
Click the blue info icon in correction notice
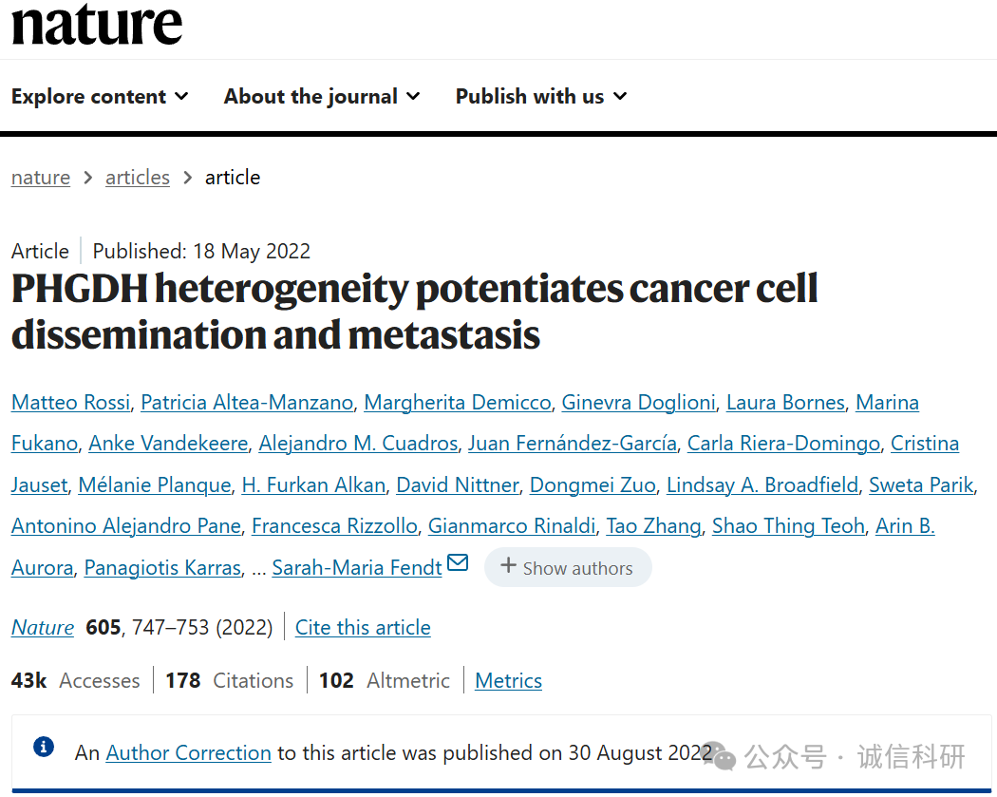coord(43,748)
